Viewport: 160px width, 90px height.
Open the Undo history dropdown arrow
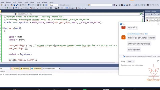[x=31, y=5]
